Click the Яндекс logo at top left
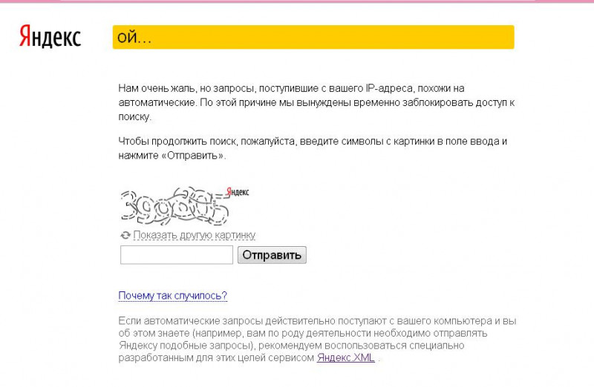The image size is (594, 387). (50, 36)
